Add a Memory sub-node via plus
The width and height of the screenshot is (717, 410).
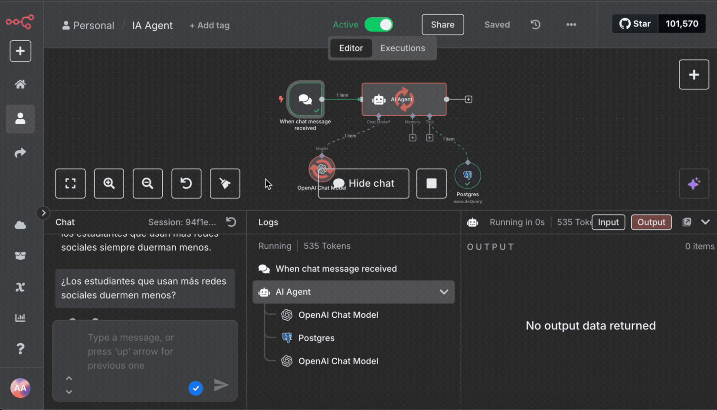click(413, 138)
